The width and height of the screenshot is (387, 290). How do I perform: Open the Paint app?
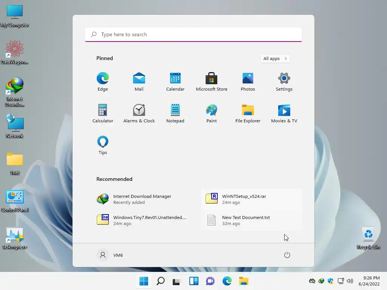pos(212,113)
